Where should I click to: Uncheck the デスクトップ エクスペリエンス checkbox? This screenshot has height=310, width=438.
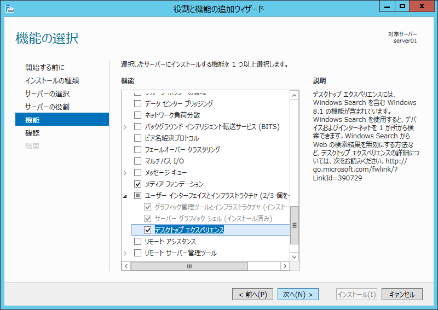147,230
